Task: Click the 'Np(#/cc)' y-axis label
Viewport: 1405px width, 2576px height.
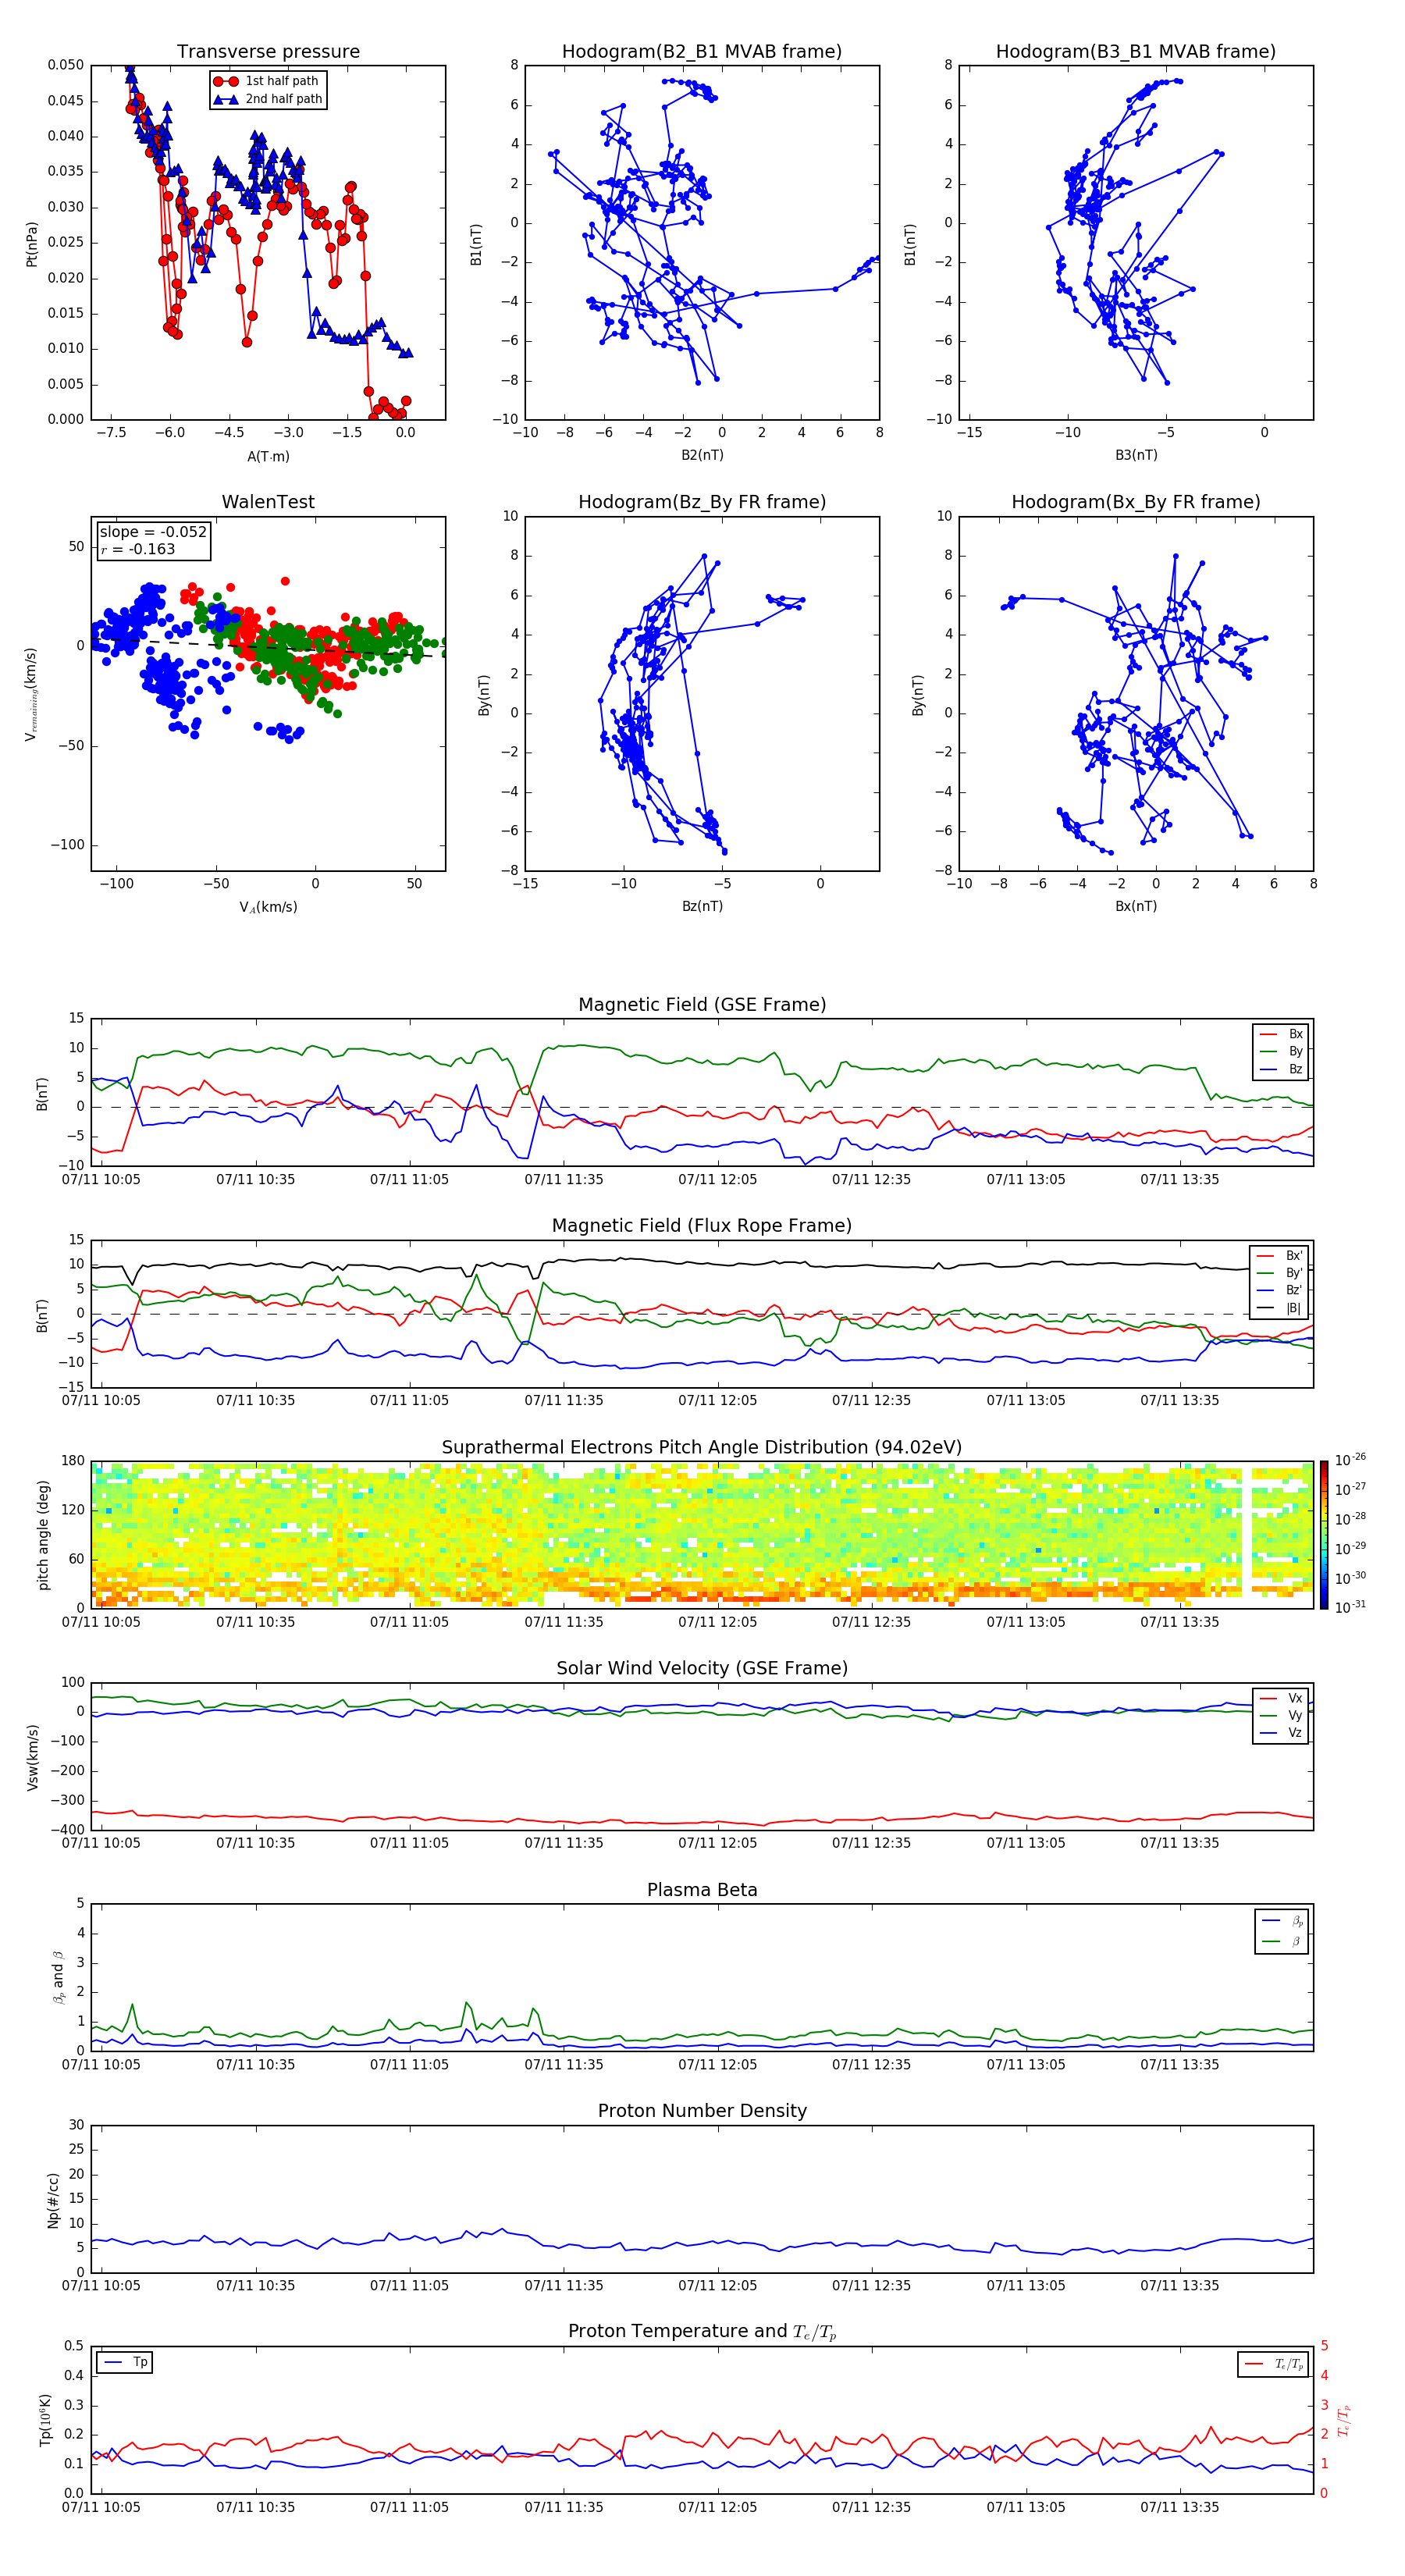Action: tap(54, 2200)
